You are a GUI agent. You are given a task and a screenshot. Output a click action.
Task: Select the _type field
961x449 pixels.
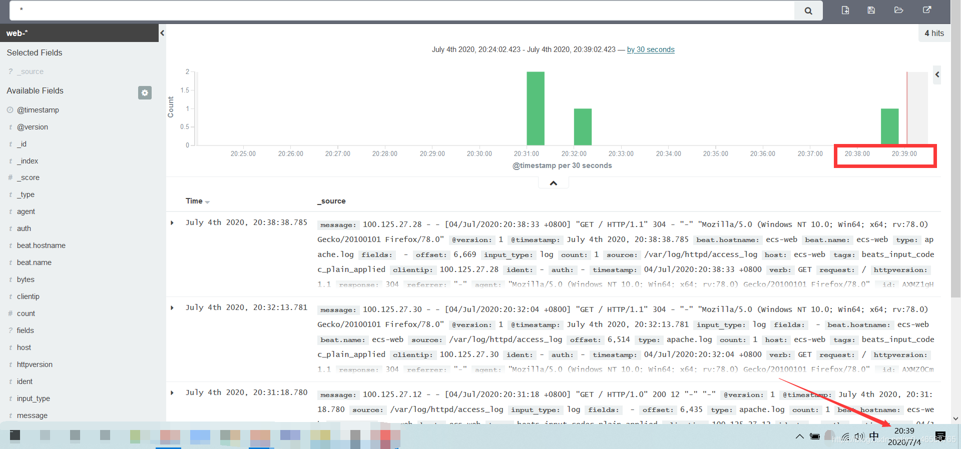pyautogui.click(x=26, y=194)
